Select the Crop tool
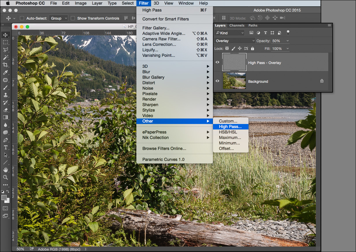The height and width of the screenshot is (252, 356). (5, 65)
